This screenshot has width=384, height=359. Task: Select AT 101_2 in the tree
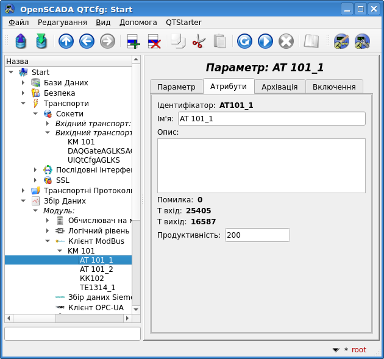pos(96,269)
